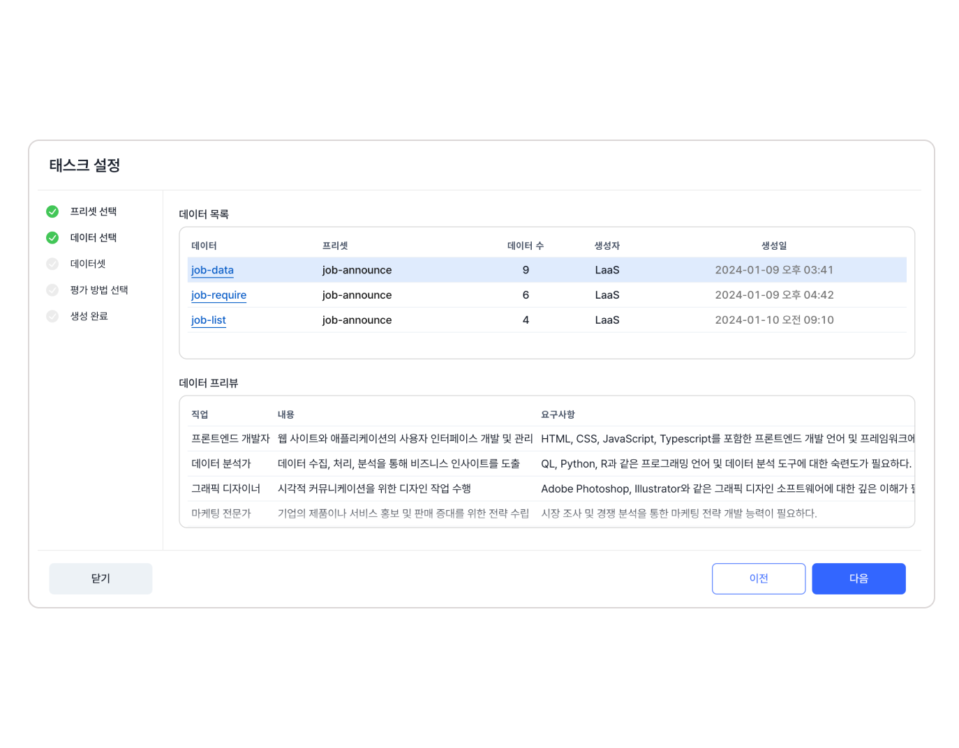Click the HTML, CSS, JavaScript requirement cell
The width and height of the screenshot is (959, 748).
727,439
